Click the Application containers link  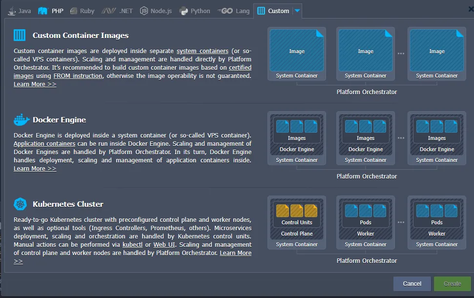click(x=44, y=144)
